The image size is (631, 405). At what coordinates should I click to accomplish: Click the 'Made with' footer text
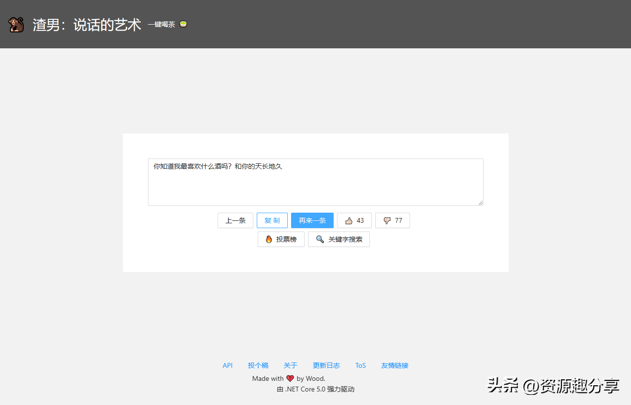[268, 378]
